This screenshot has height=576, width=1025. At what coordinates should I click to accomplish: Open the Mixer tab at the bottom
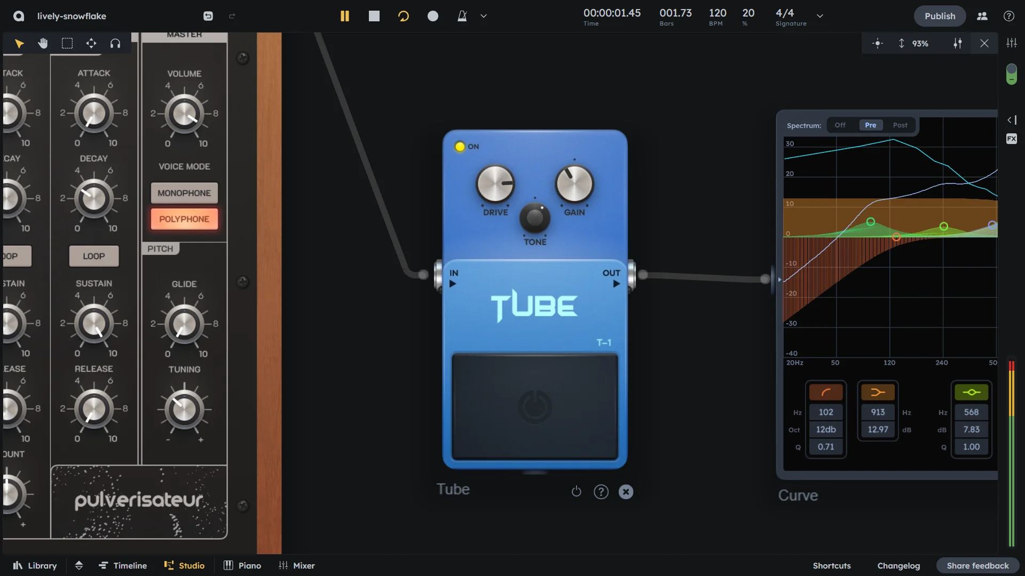tap(297, 565)
